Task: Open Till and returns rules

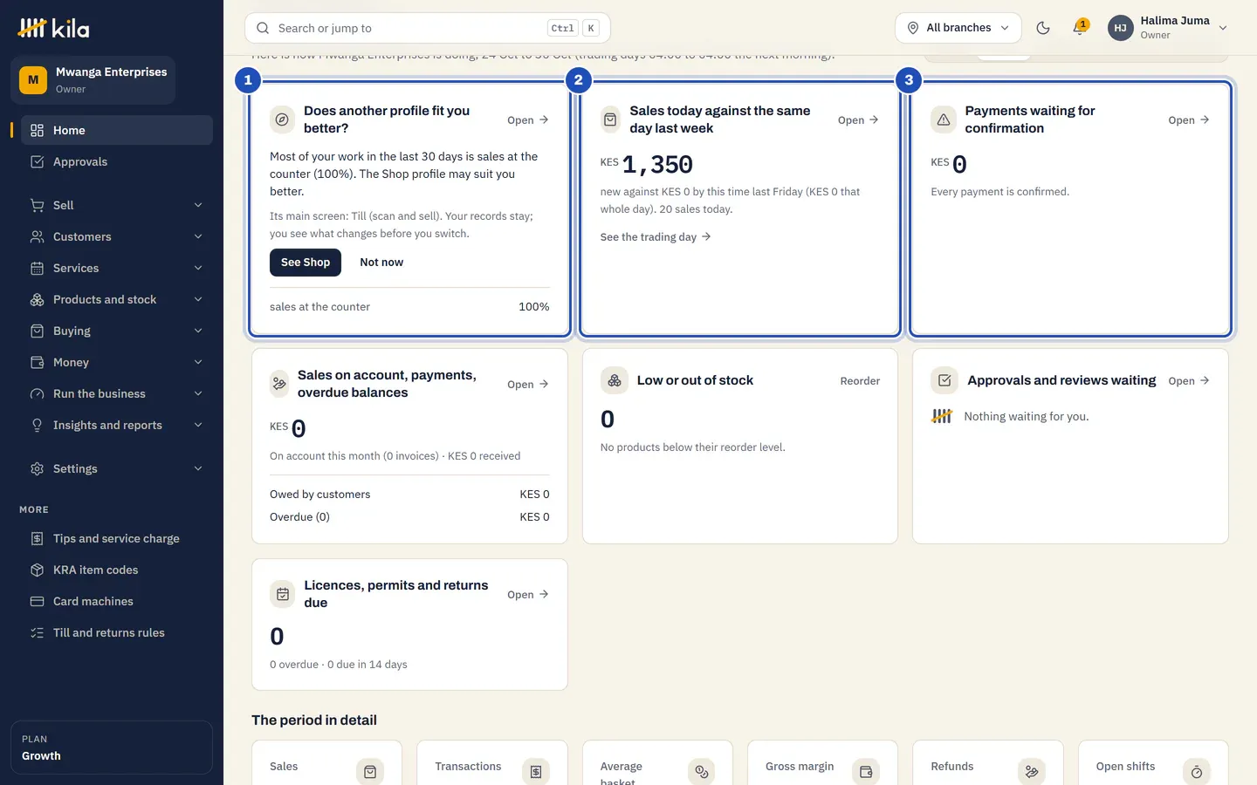Action: pos(117,632)
